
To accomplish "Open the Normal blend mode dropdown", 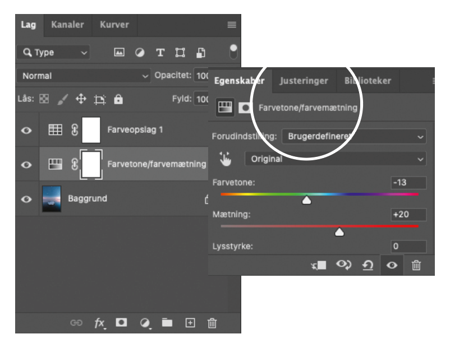I will tap(83, 76).
